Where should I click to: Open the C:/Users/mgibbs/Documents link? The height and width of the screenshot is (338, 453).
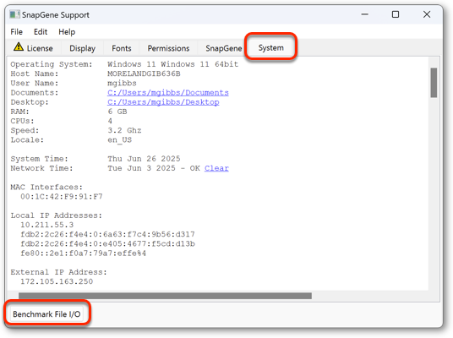point(168,93)
